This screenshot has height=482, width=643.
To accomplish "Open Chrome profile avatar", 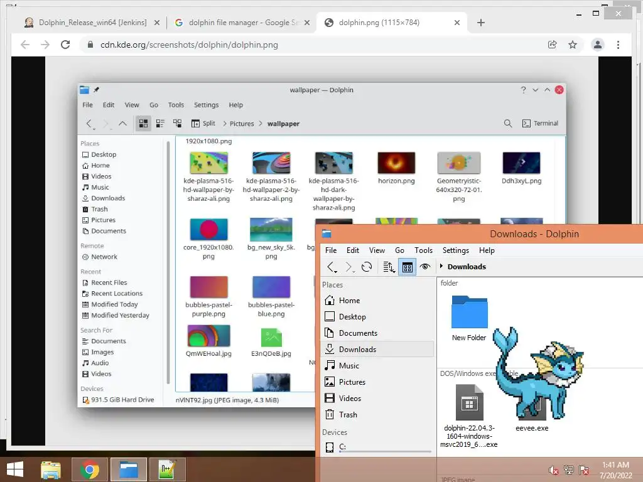I will [598, 45].
